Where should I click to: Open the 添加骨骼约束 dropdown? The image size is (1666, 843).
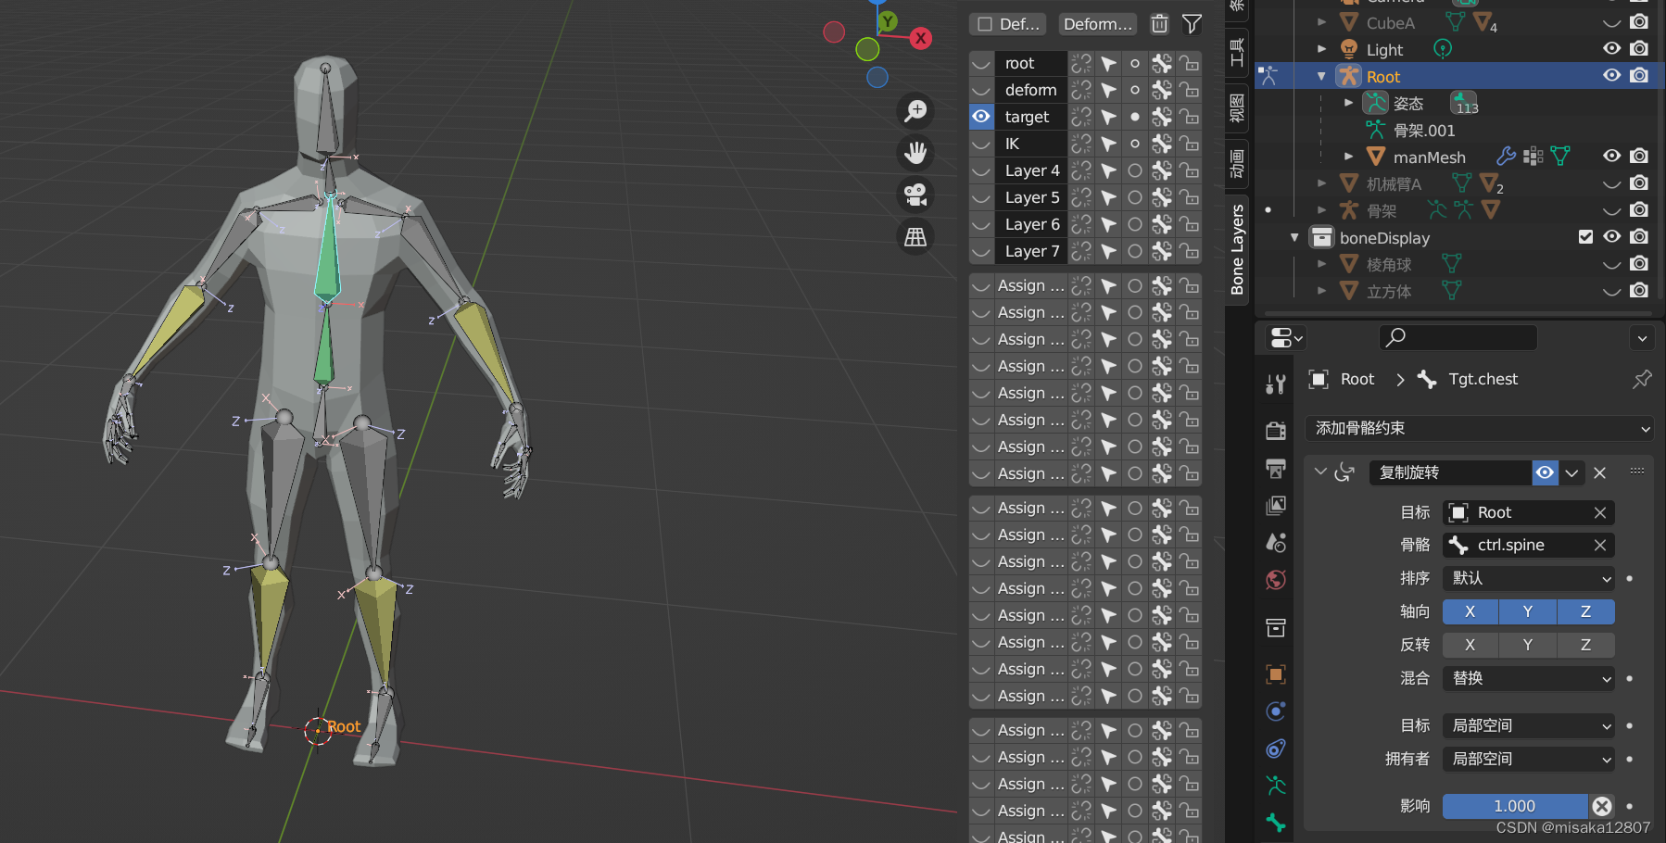[1480, 428]
